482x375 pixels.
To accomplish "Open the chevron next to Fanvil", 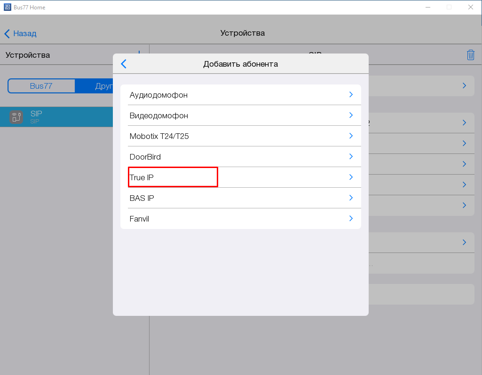I will [x=351, y=219].
